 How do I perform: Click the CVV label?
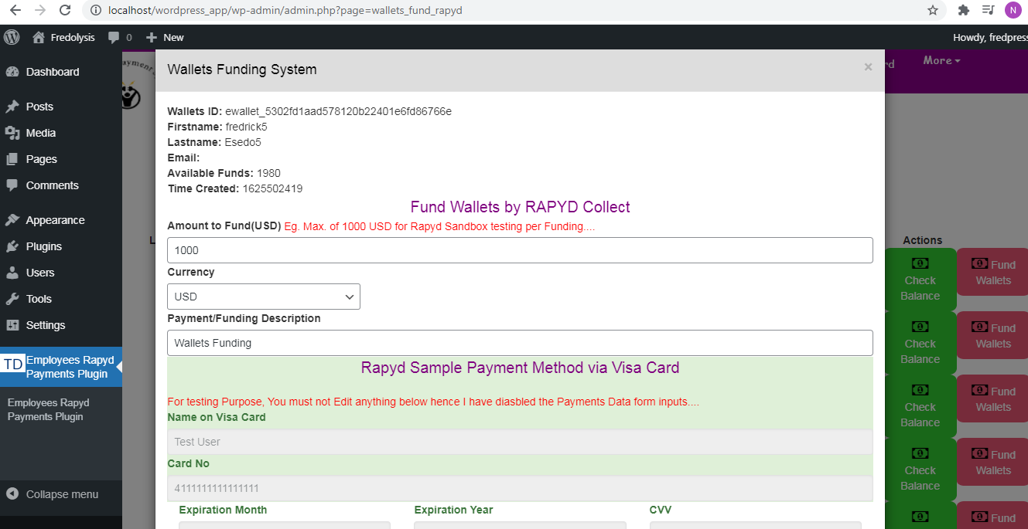661,510
